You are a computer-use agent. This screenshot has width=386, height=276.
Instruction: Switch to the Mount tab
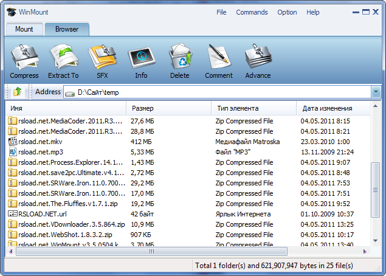point(24,29)
